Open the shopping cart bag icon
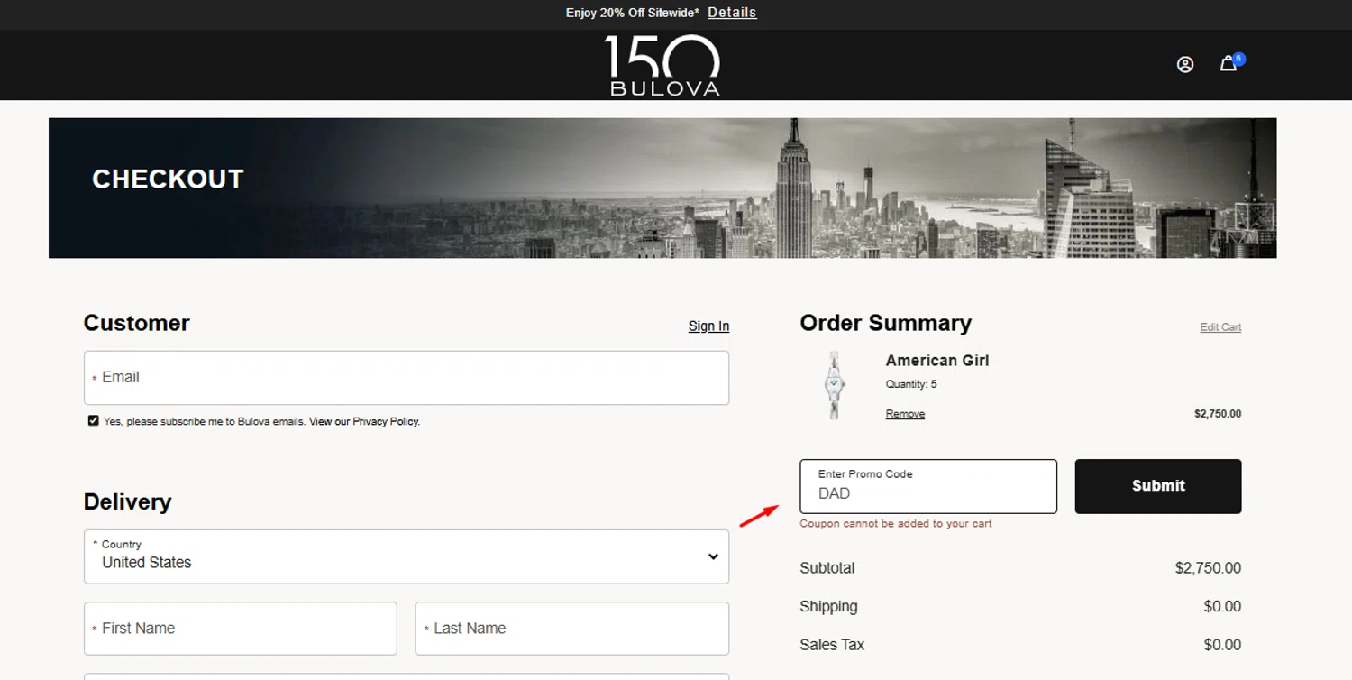This screenshot has width=1352, height=680. coord(1229,64)
